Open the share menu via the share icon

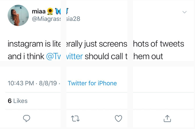coord(167,118)
